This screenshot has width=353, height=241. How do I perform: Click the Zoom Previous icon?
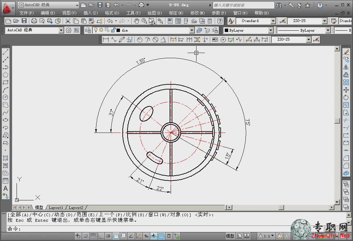point(160,21)
